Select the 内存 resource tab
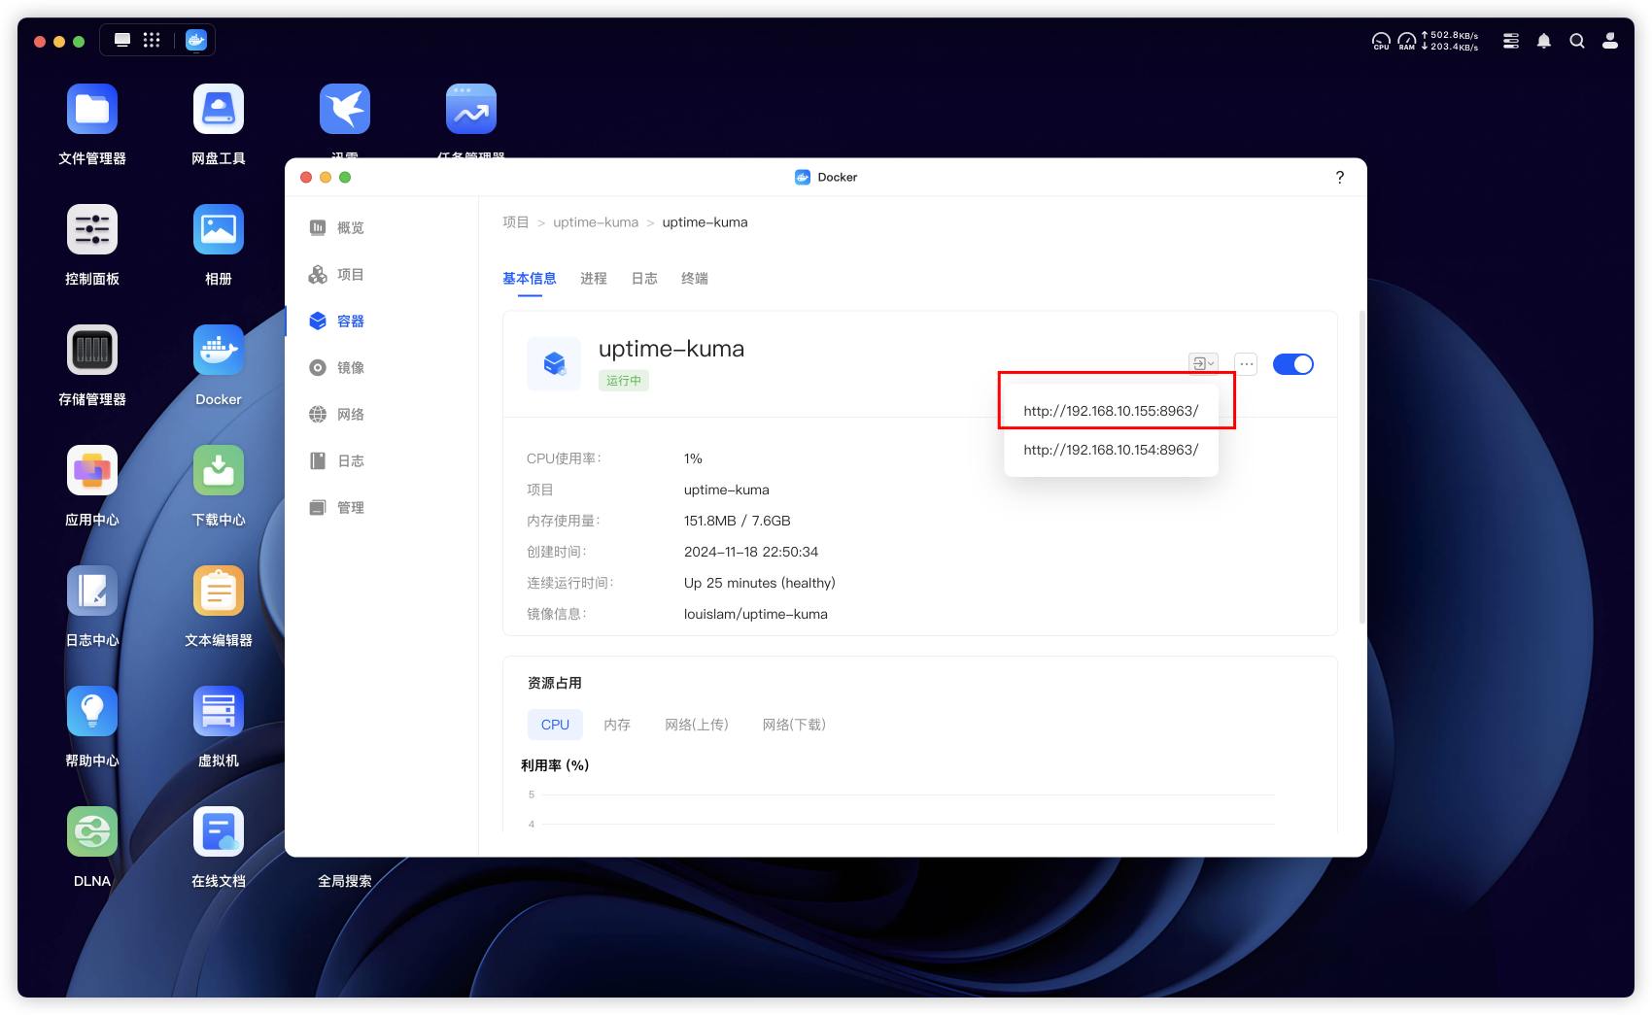This screenshot has width=1652, height=1015. pos(617,725)
